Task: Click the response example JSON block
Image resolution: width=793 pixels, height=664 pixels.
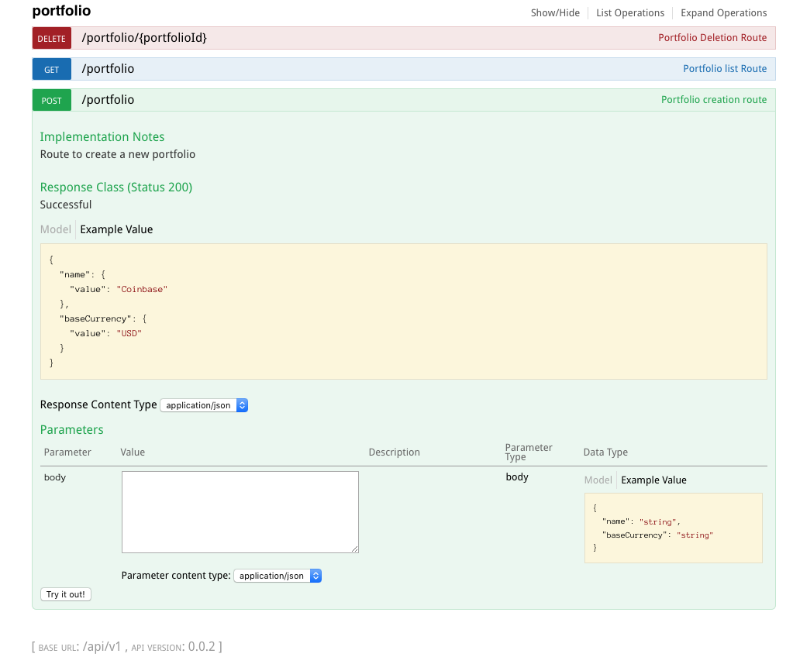Action: [x=404, y=311]
